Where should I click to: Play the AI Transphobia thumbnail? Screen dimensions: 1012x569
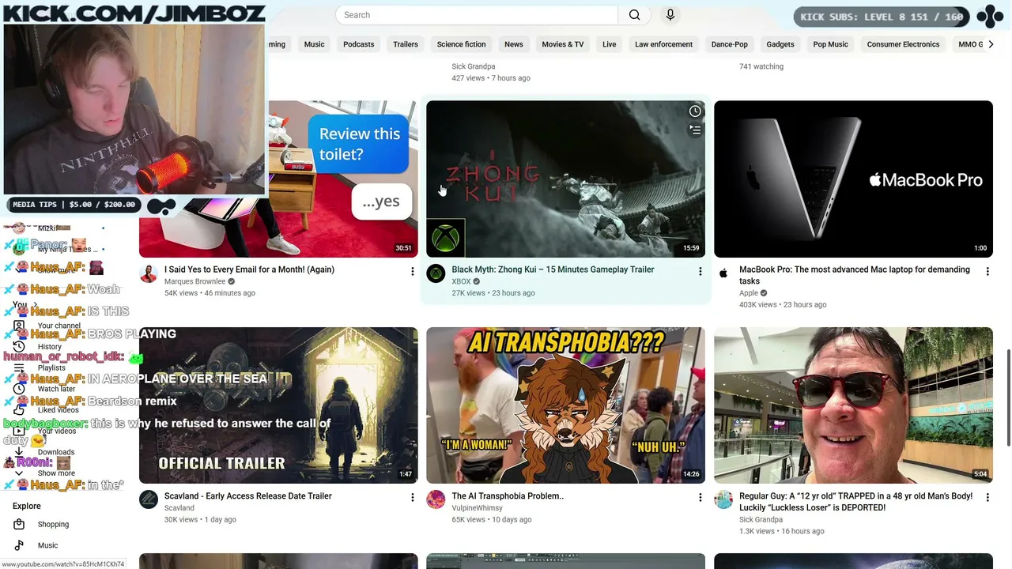(565, 405)
